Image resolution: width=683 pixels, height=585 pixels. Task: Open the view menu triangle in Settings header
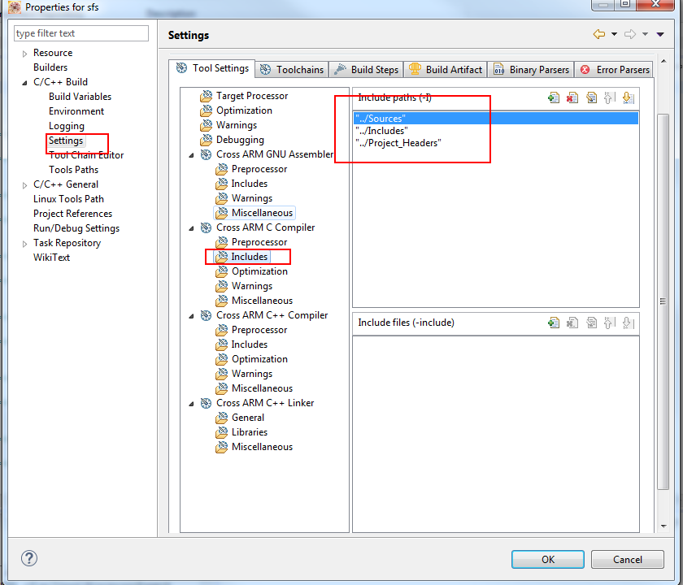point(660,34)
